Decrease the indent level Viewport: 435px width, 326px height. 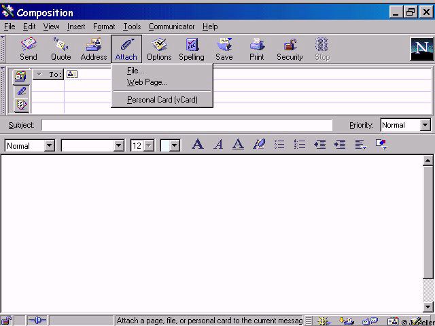point(319,144)
